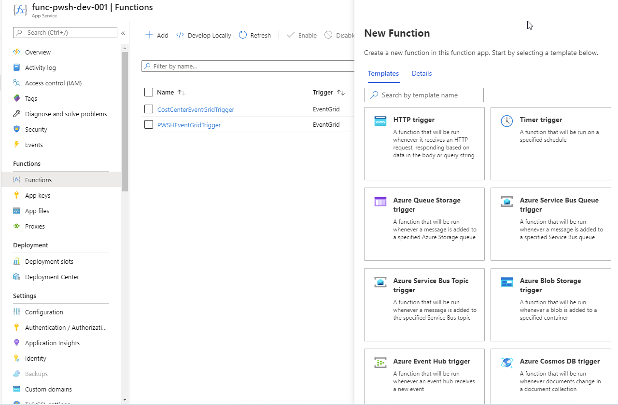
Task: Click the Deployment slots icon
Action: (x=17, y=261)
